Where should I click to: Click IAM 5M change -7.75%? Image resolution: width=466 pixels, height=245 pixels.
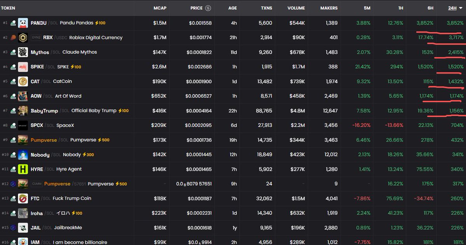[x=362, y=242]
